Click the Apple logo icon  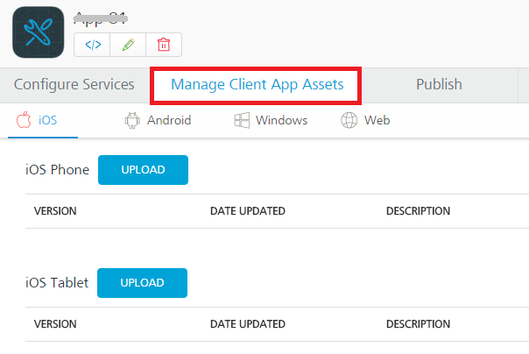24,120
